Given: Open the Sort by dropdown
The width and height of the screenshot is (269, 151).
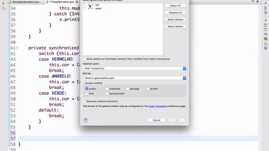Looking at the screenshot, I should coord(134,78).
